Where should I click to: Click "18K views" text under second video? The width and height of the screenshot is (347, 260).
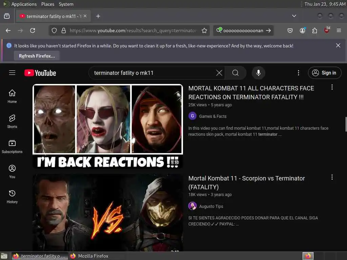(198, 195)
